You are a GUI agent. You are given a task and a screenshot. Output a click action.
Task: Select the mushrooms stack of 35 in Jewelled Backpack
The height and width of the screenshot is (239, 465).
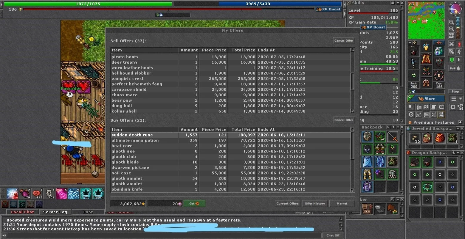pyautogui.click(x=415, y=138)
